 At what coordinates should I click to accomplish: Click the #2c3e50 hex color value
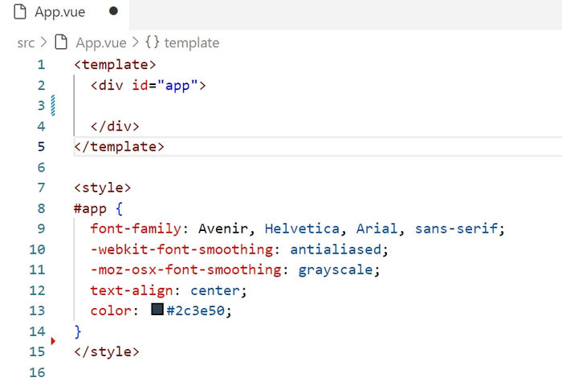click(x=196, y=310)
